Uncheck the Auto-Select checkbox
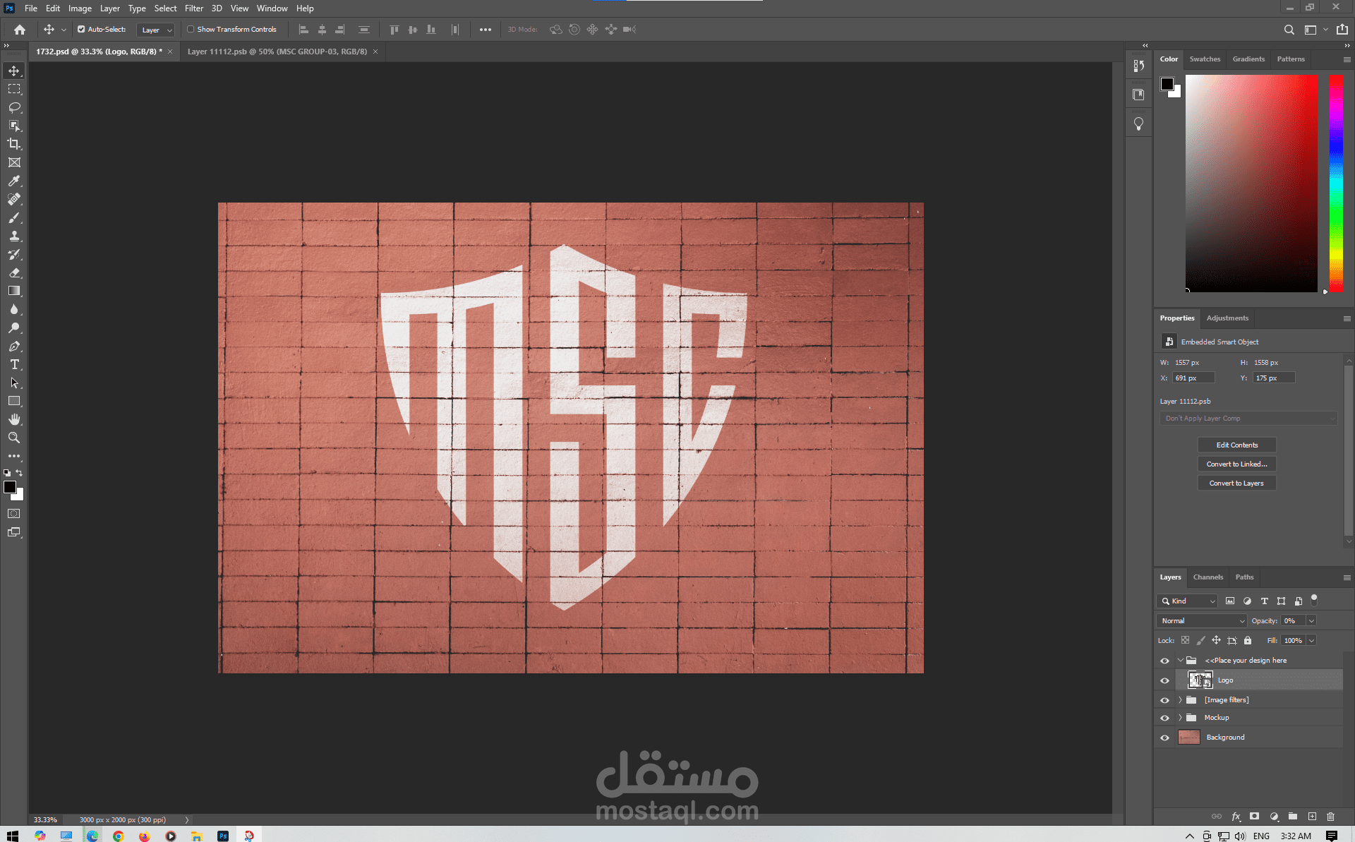 coord(81,30)
